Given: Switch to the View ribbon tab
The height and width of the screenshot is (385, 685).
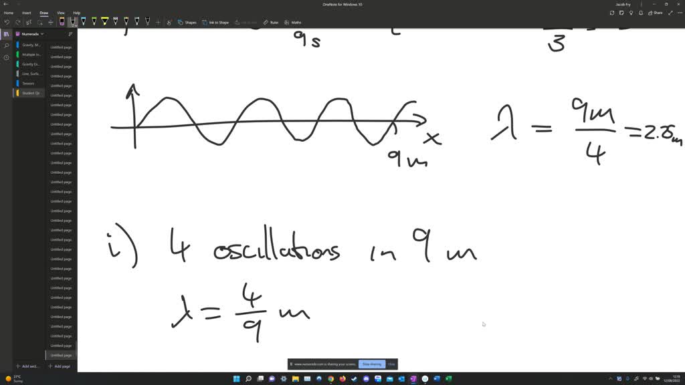Looking at the screenshot, I should pos(61,13).
